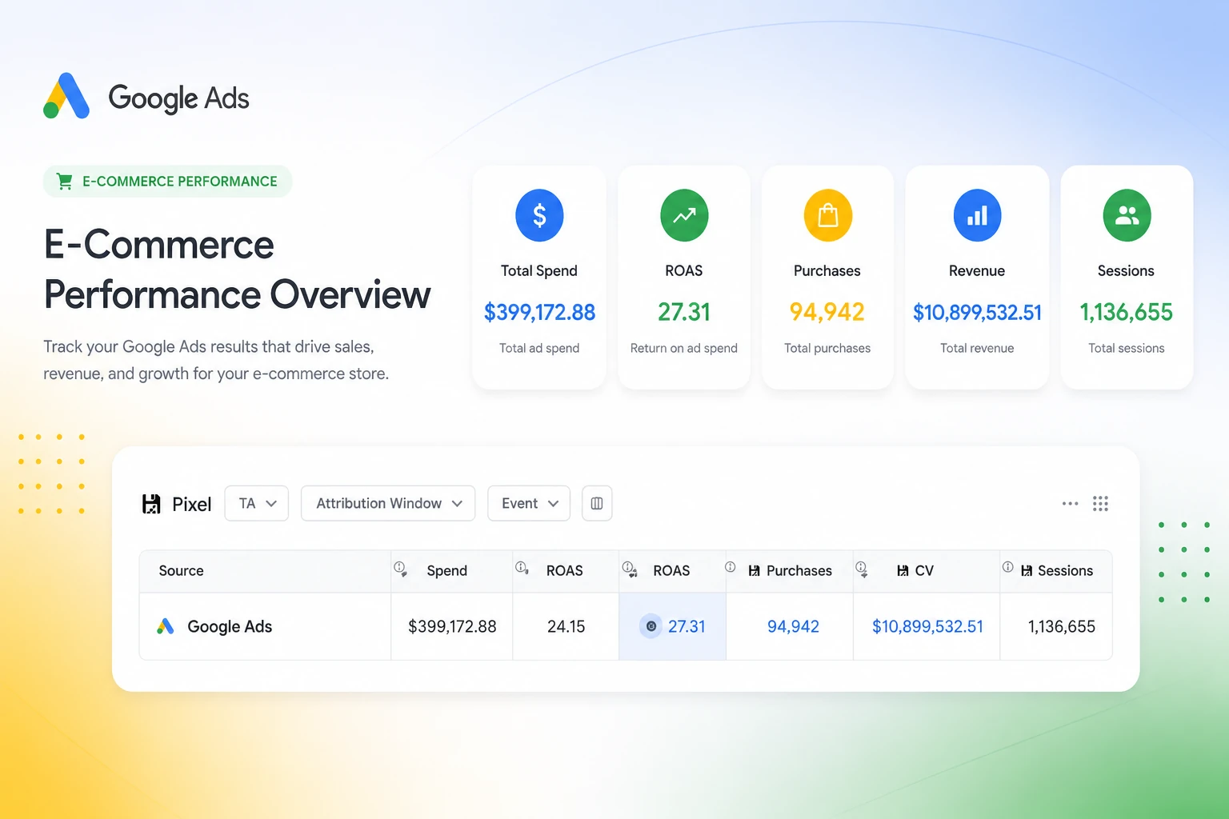This screenshot has height=819, width=1229.
Task: Click the Pixel section title
Action: (x=192, y=504)
